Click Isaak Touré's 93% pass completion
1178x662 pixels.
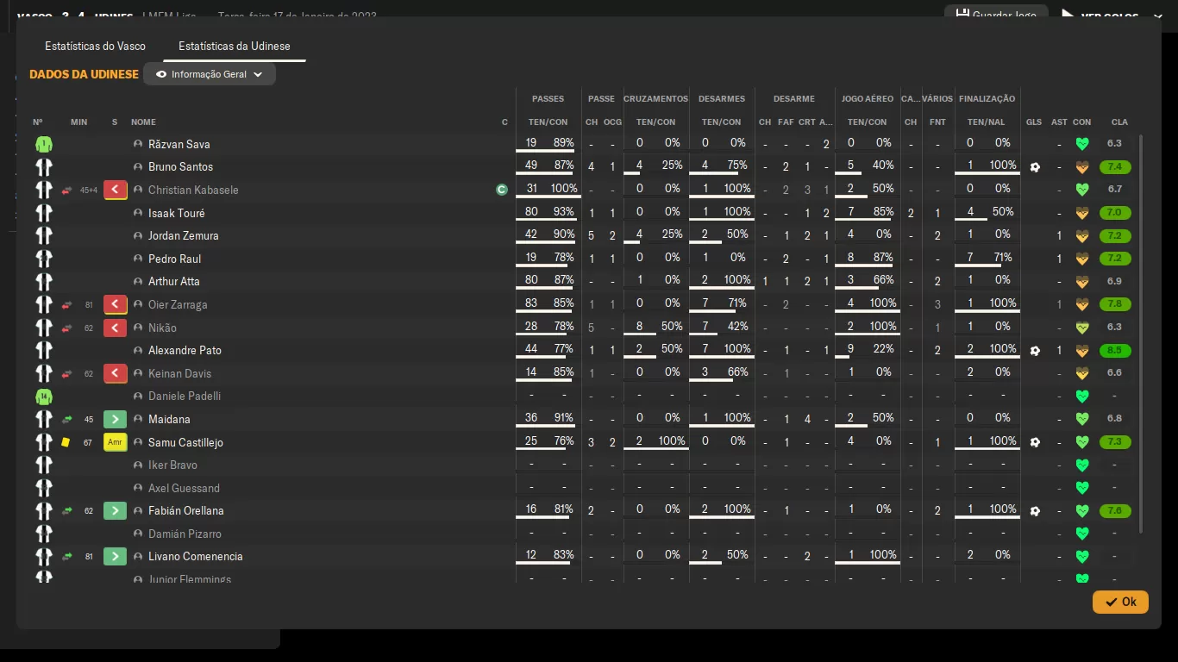point(563,211)
